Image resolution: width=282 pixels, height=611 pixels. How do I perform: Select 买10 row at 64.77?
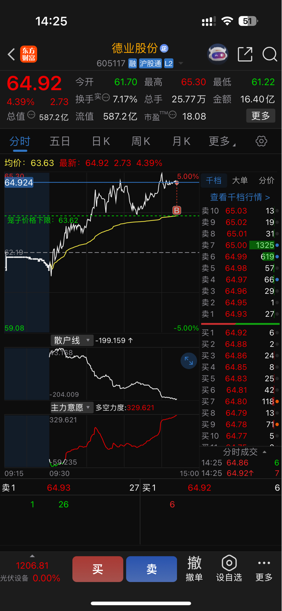point(240,436)
